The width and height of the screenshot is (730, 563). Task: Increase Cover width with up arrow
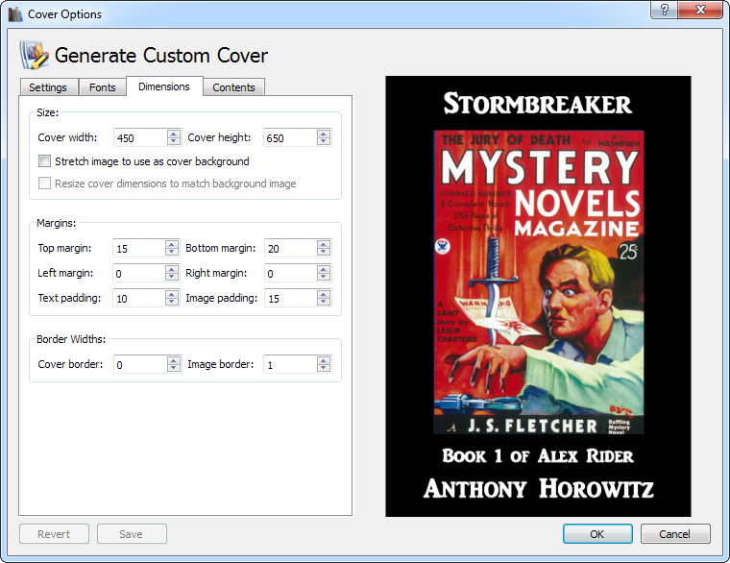pos(174,134)
